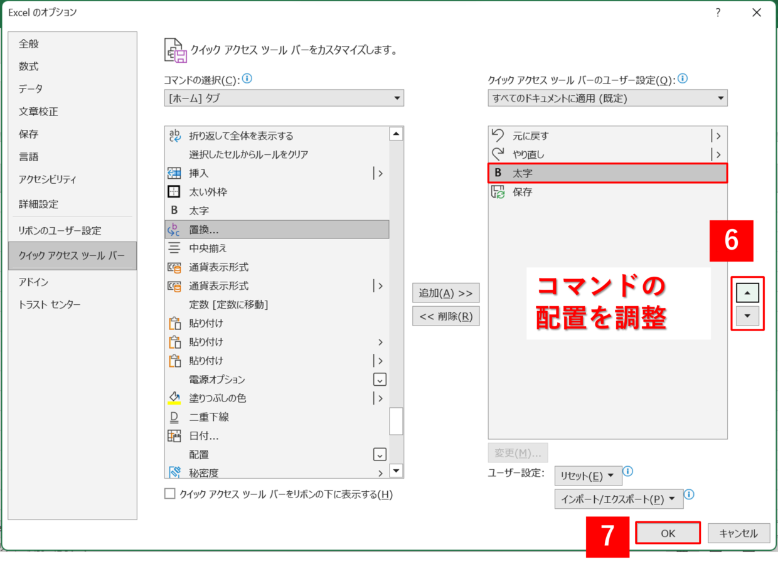Select the クイック アクセス ツール バー category
Viewport: 778px width, 569px height.
(73, 256)
